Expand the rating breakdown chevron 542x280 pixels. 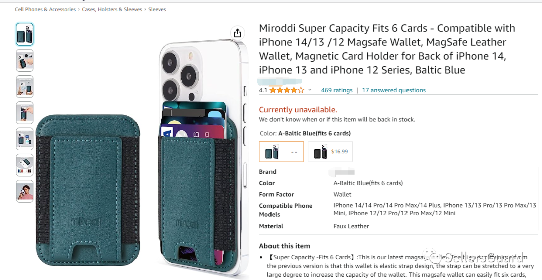coord(310,90)
